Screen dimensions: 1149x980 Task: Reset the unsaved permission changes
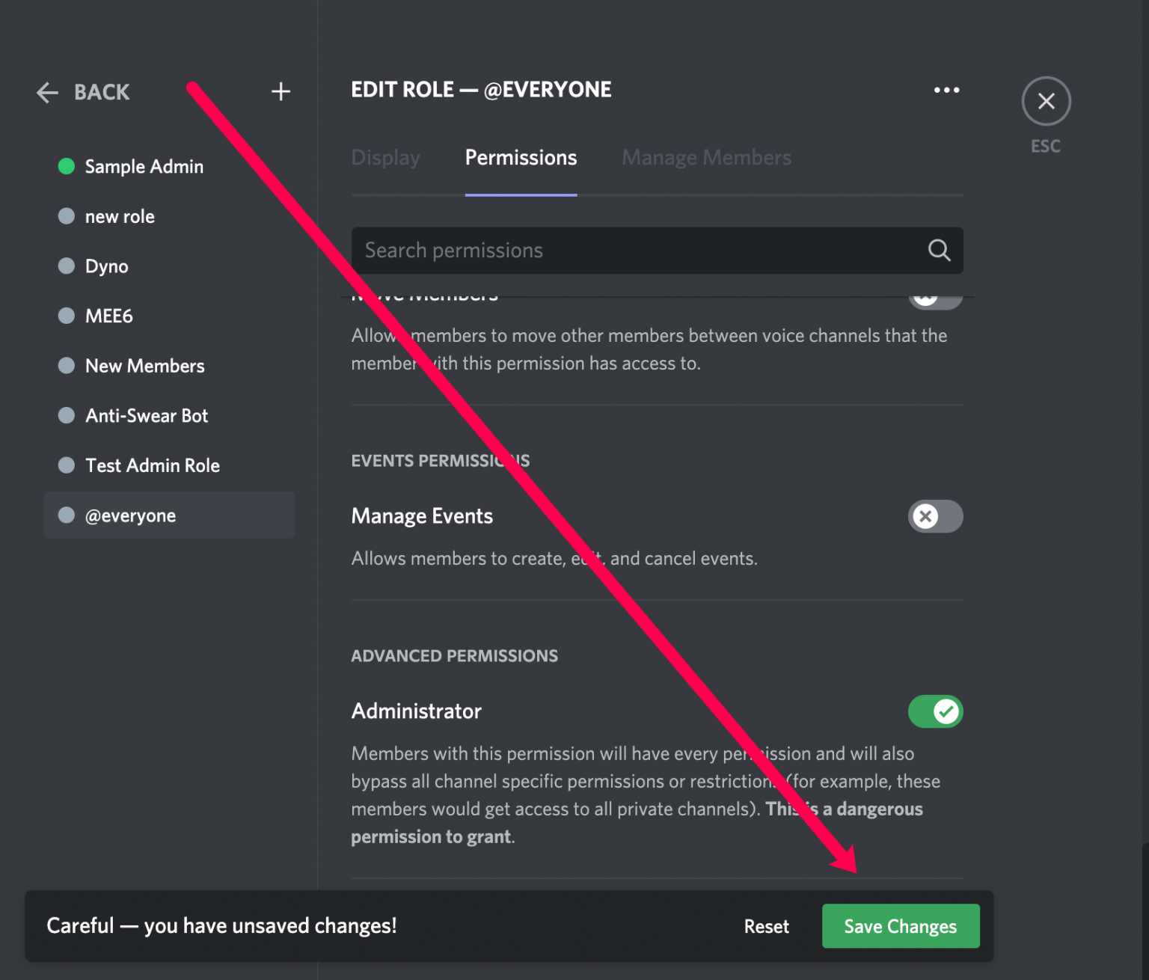766,925
